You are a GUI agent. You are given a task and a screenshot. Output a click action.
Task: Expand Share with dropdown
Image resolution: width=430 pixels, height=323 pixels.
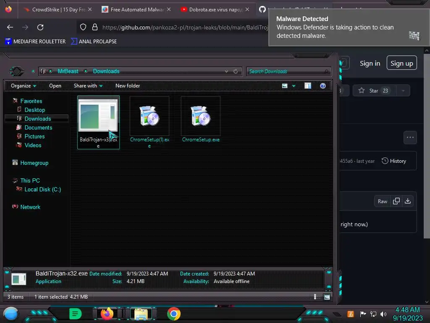pyautogui.click(x=88, y=86)
